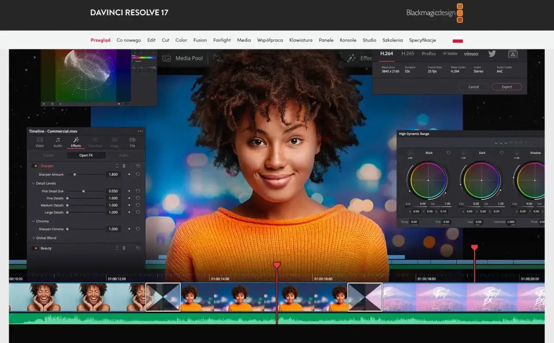Viewport: 554px width, 343px height.
Task: Go to the Fusion page link
Action: (200, 40)
